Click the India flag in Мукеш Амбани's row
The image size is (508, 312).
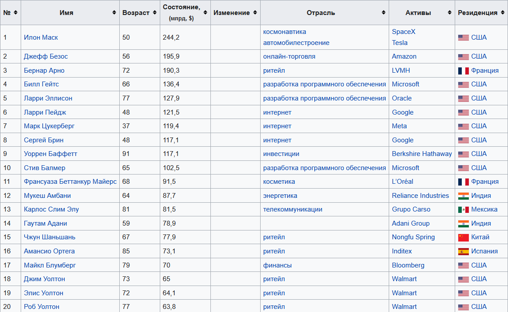tap(463, 195)
